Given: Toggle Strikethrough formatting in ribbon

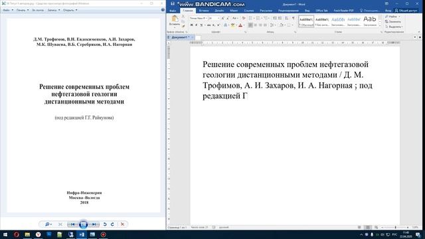Looking at the screenshot, I should click(x=209, y=25).
